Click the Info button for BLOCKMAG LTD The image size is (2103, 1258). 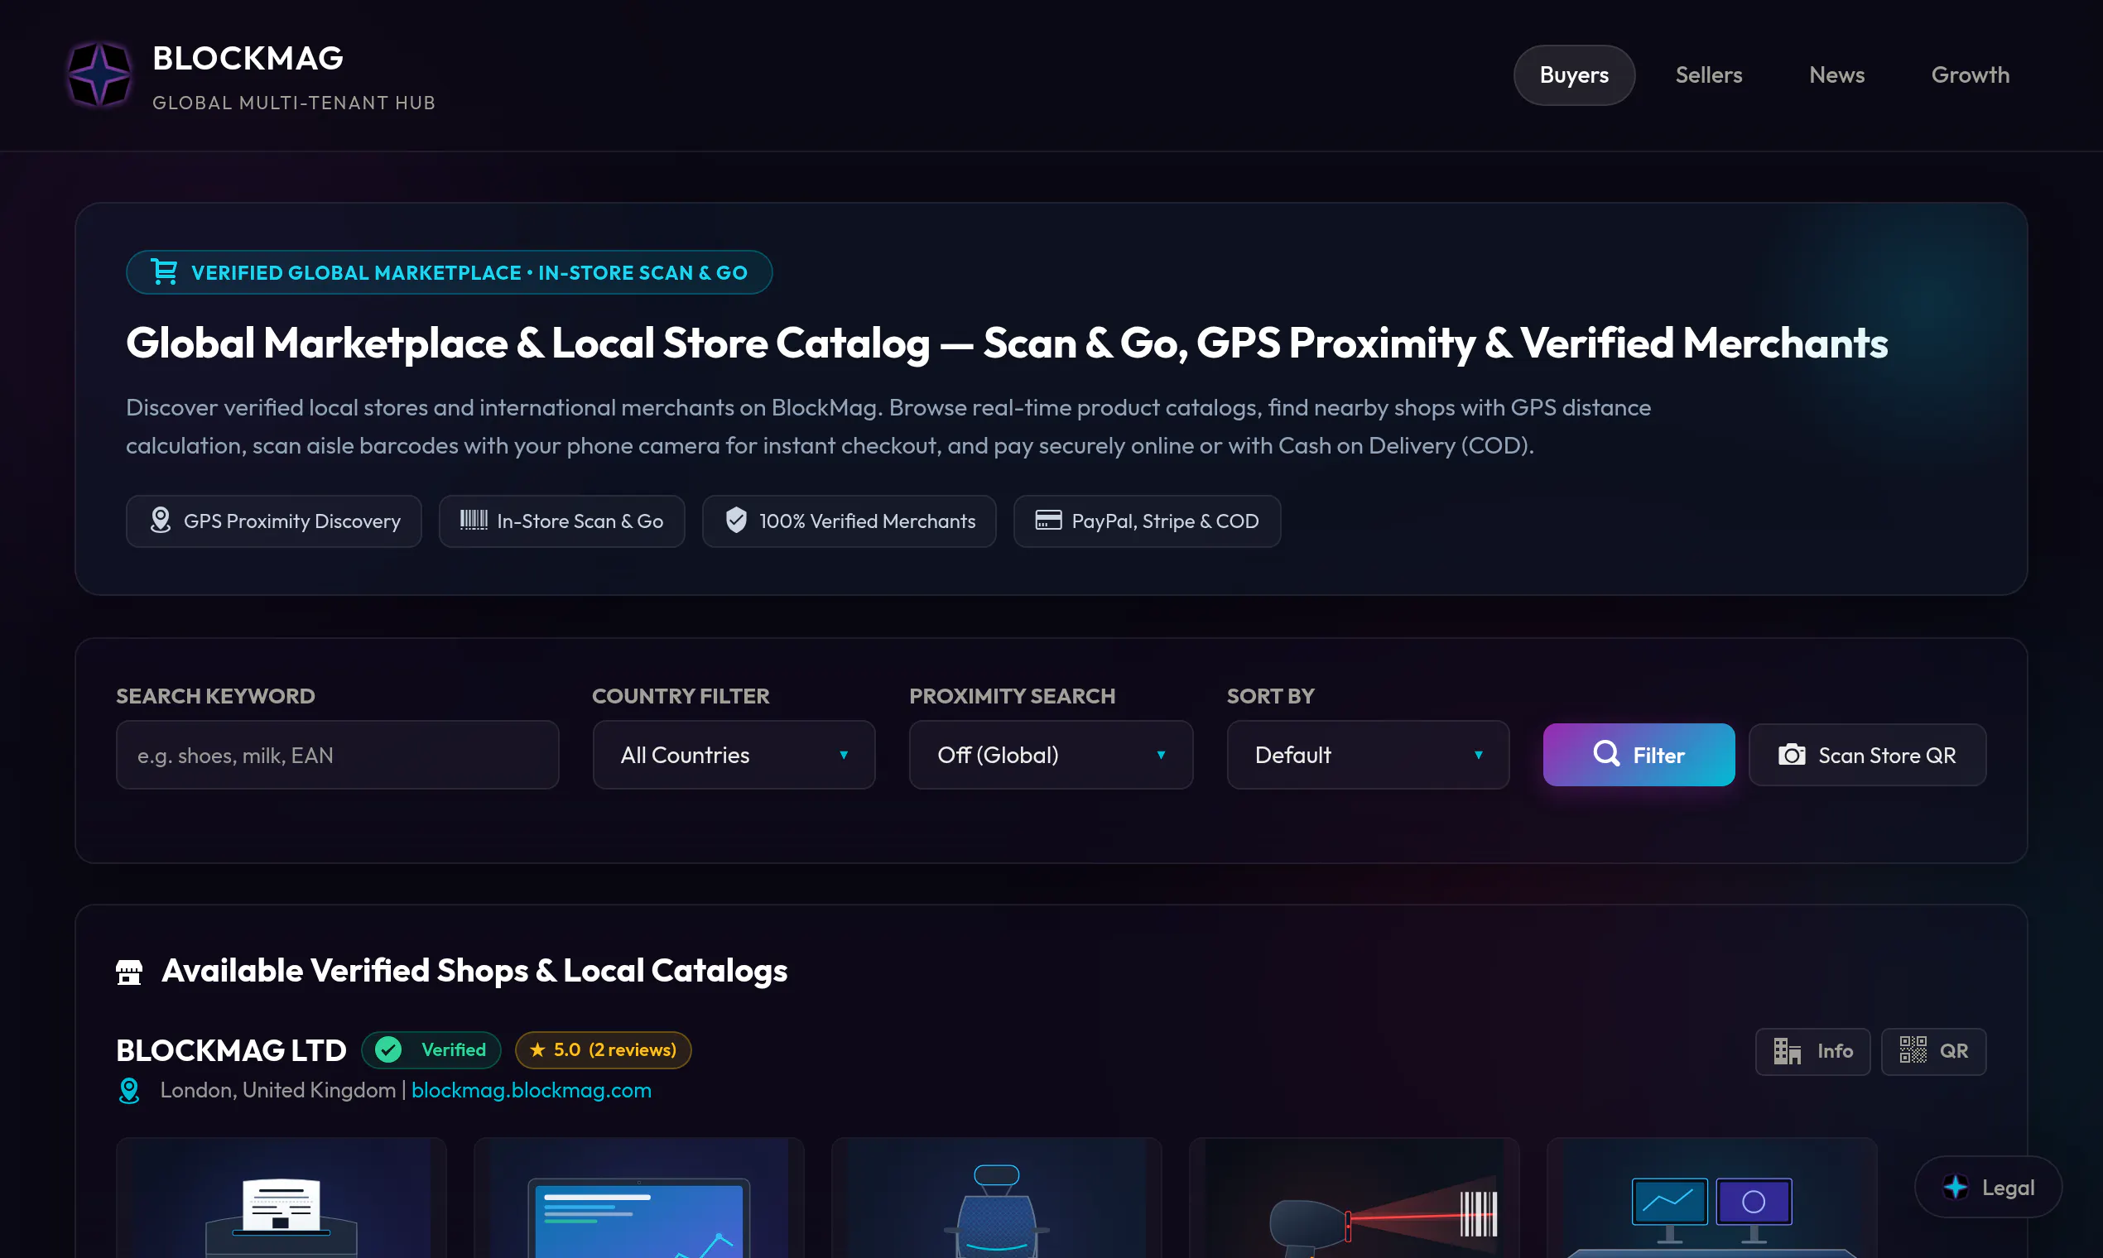(1812, 1052)
